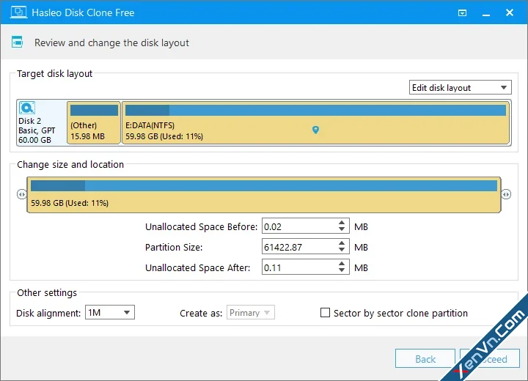Click the Unallocated Space Before field

click(300, 226)
